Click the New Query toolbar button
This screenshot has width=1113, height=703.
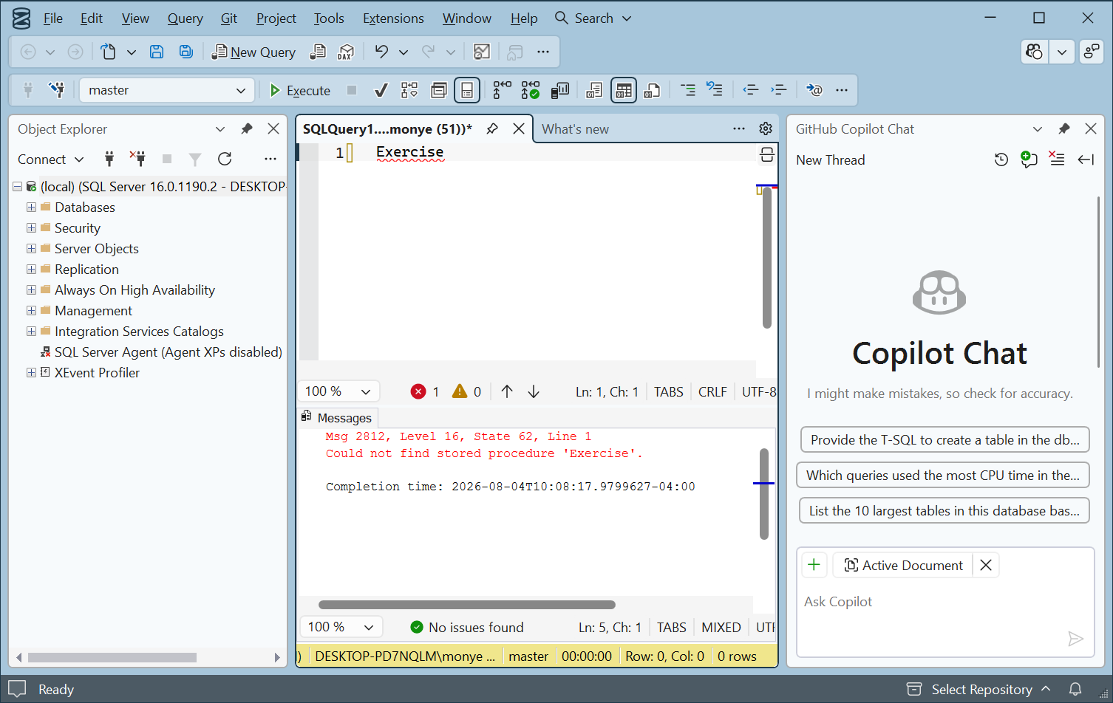coord(253,52)
